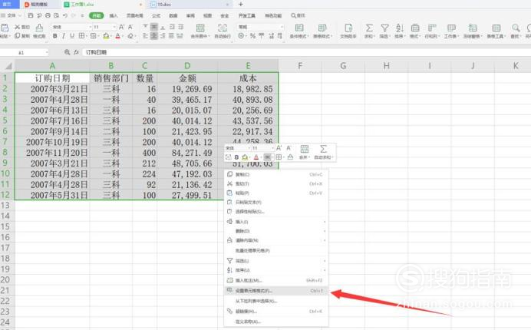Click the Conditional Formatting icon
The width and height of the screenshot is (531, 330).
pyautogui.click(x=299, y=28)
